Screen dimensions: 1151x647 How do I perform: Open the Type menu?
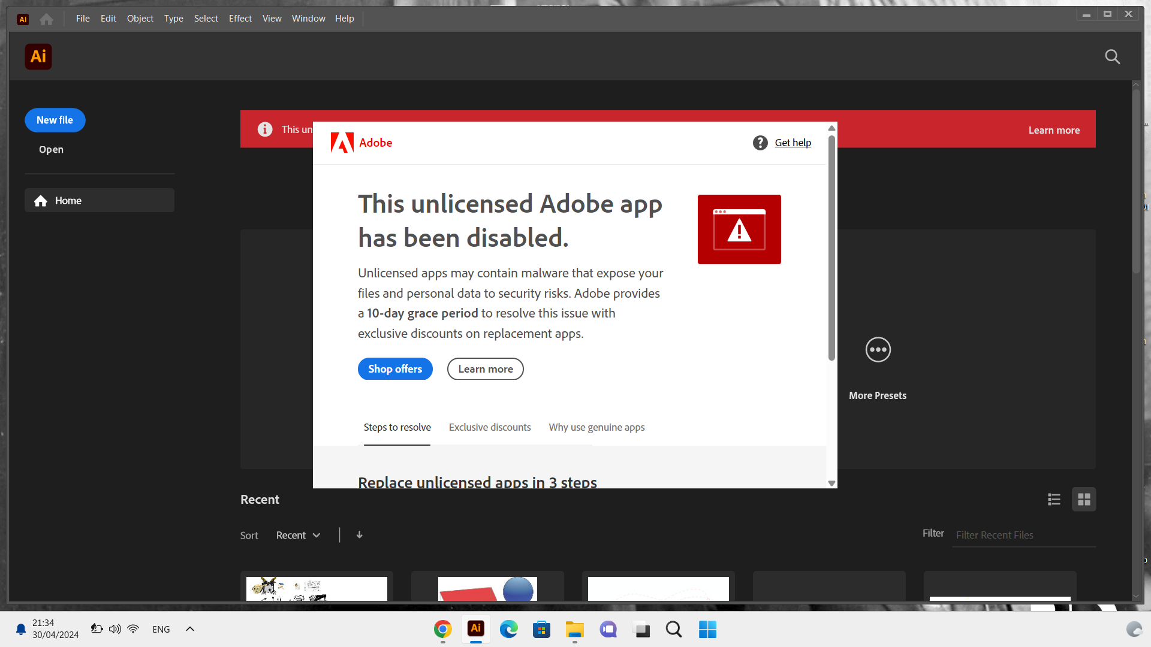[174, 19]
